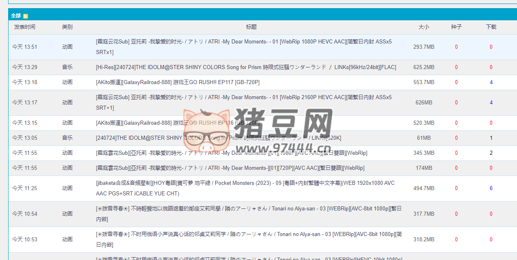This screenshot has width=517, height=260.
Task: Select the 音乐 category on the 13:05 row
Action: coord(67,138)
